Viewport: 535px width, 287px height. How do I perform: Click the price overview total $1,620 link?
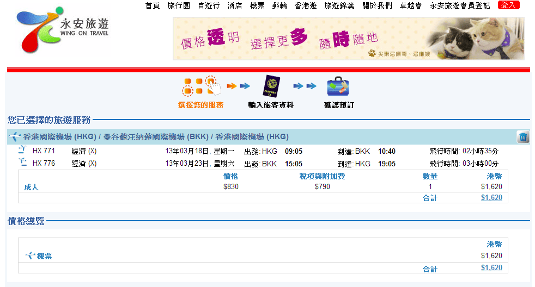pos(491,268)
